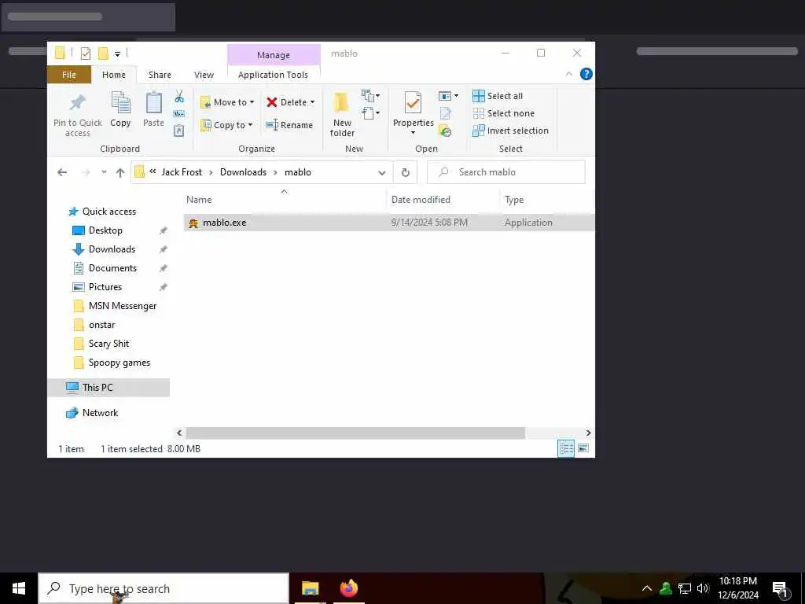Copy the selected file with Copy icon
The width and height of the screenshot is (805, 604).
(120, 103)
